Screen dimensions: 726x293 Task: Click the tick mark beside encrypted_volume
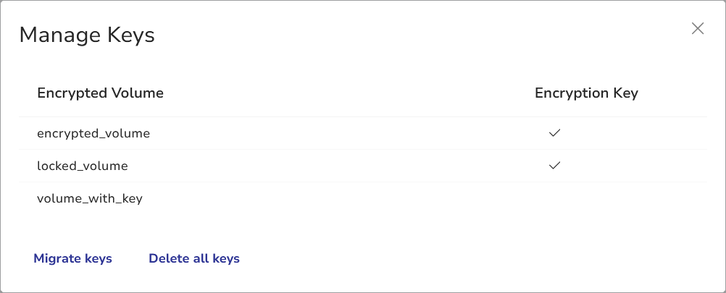pyautogui.click(x=555, y=133)
